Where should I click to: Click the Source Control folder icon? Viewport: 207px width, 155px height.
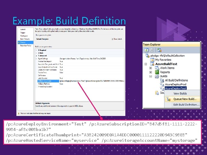pos(157,93)
